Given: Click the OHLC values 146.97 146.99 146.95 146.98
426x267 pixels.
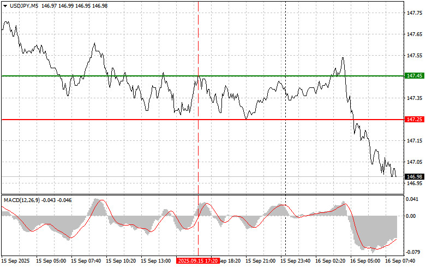Looking at the screenshot, I should [75, 6].
